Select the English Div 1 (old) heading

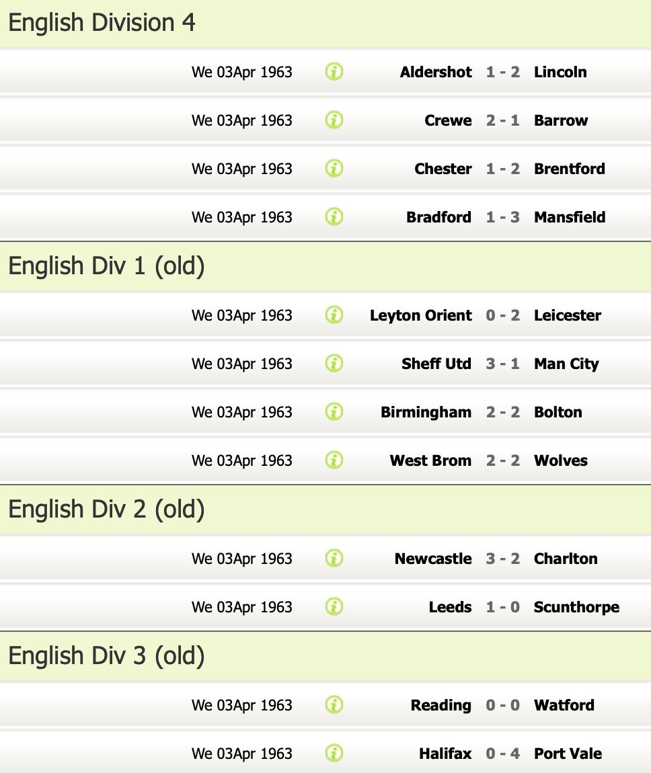[x=106, y=266]
